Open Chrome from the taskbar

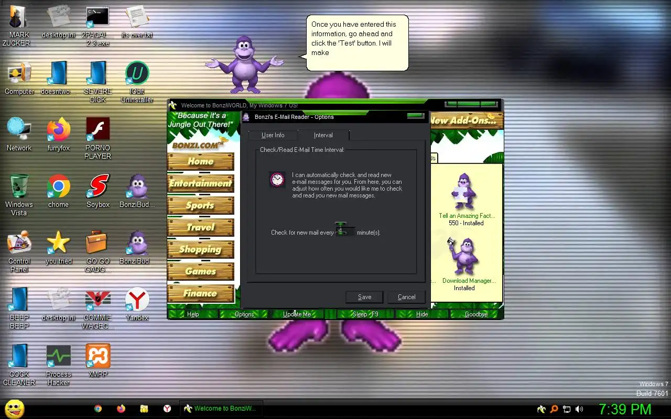click(x=98, y=409)
